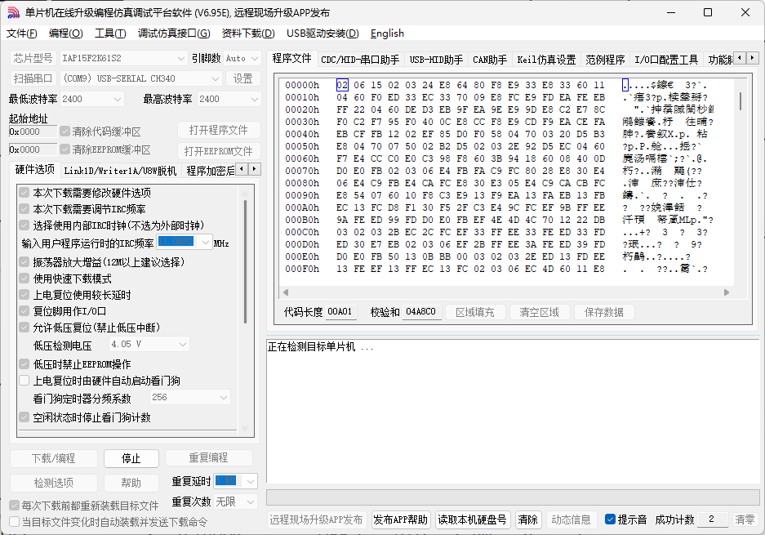Click the 保存数据 button
Viewport: 765px width, 535px height.
coord(603,312)
